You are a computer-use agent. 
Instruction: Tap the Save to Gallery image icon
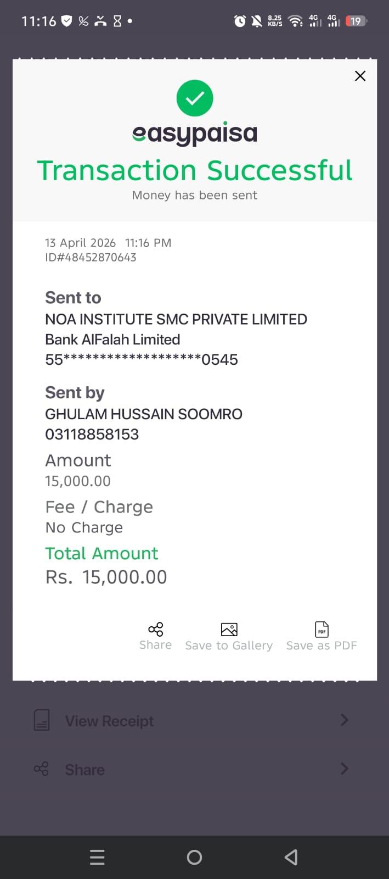click(229, 629)
